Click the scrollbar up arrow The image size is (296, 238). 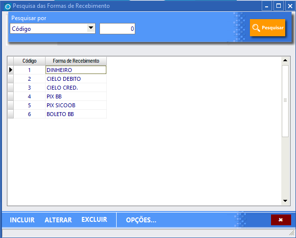(x=285, y=61)
